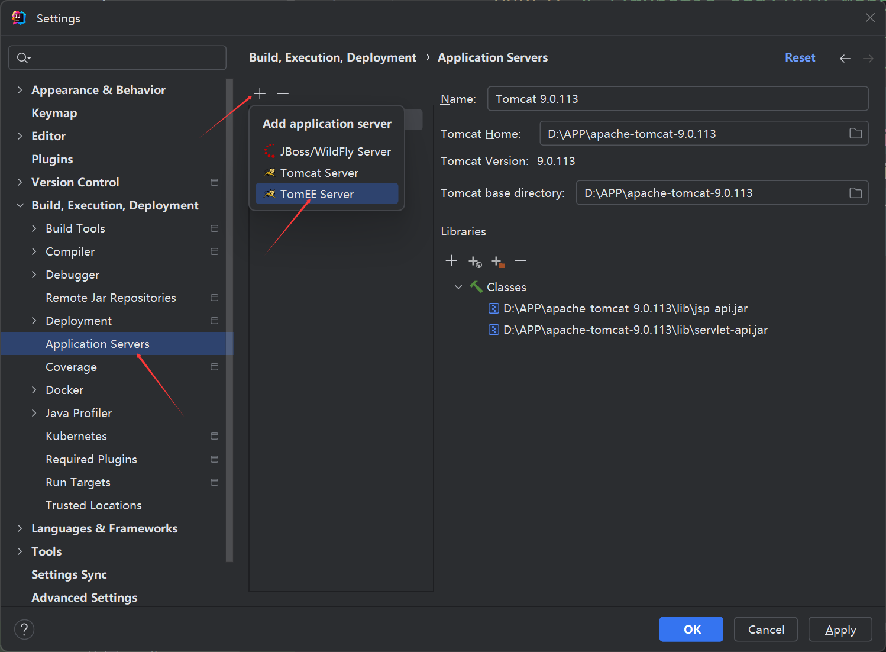886x652 pixels.
Task: Expand the Java Profiler node
Action: pyautogui.click(x=34, y=413)
